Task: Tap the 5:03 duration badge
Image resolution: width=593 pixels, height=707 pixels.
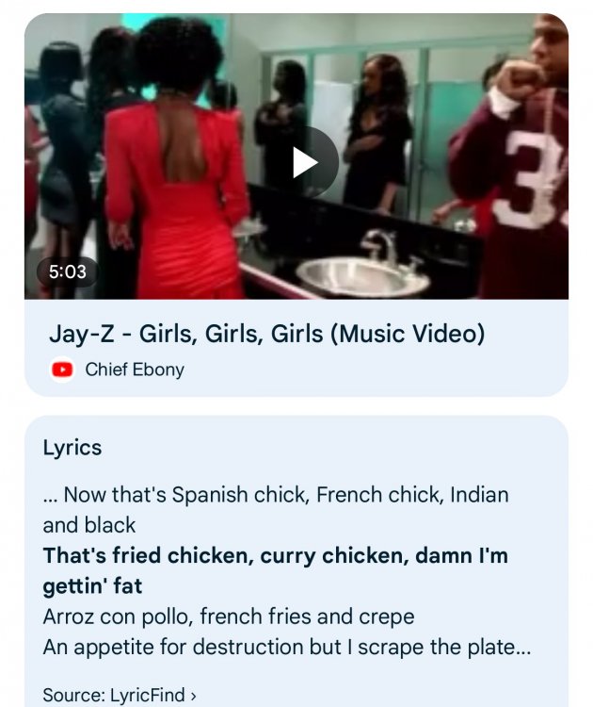Action: [68, 271]
